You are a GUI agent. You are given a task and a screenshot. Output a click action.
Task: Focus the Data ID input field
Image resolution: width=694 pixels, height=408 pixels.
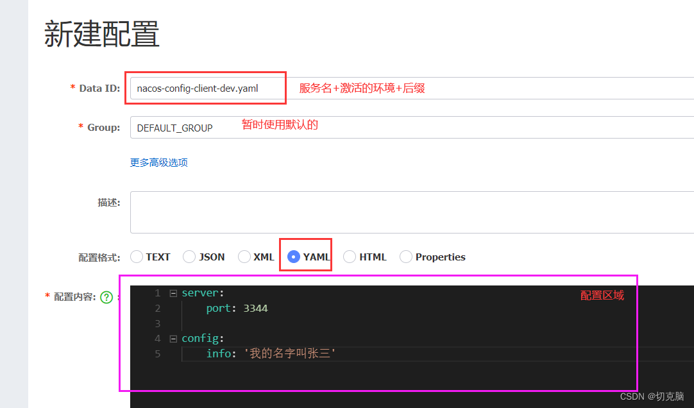[205, 88]
